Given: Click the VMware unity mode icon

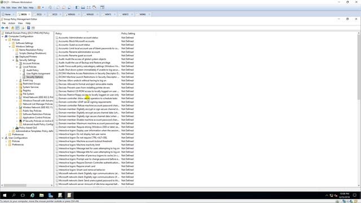Looking at the screenshot, I should 94,7.
